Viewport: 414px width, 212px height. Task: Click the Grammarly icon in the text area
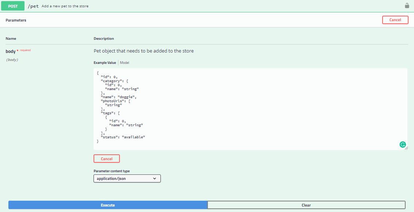click(x=402, y=145)
